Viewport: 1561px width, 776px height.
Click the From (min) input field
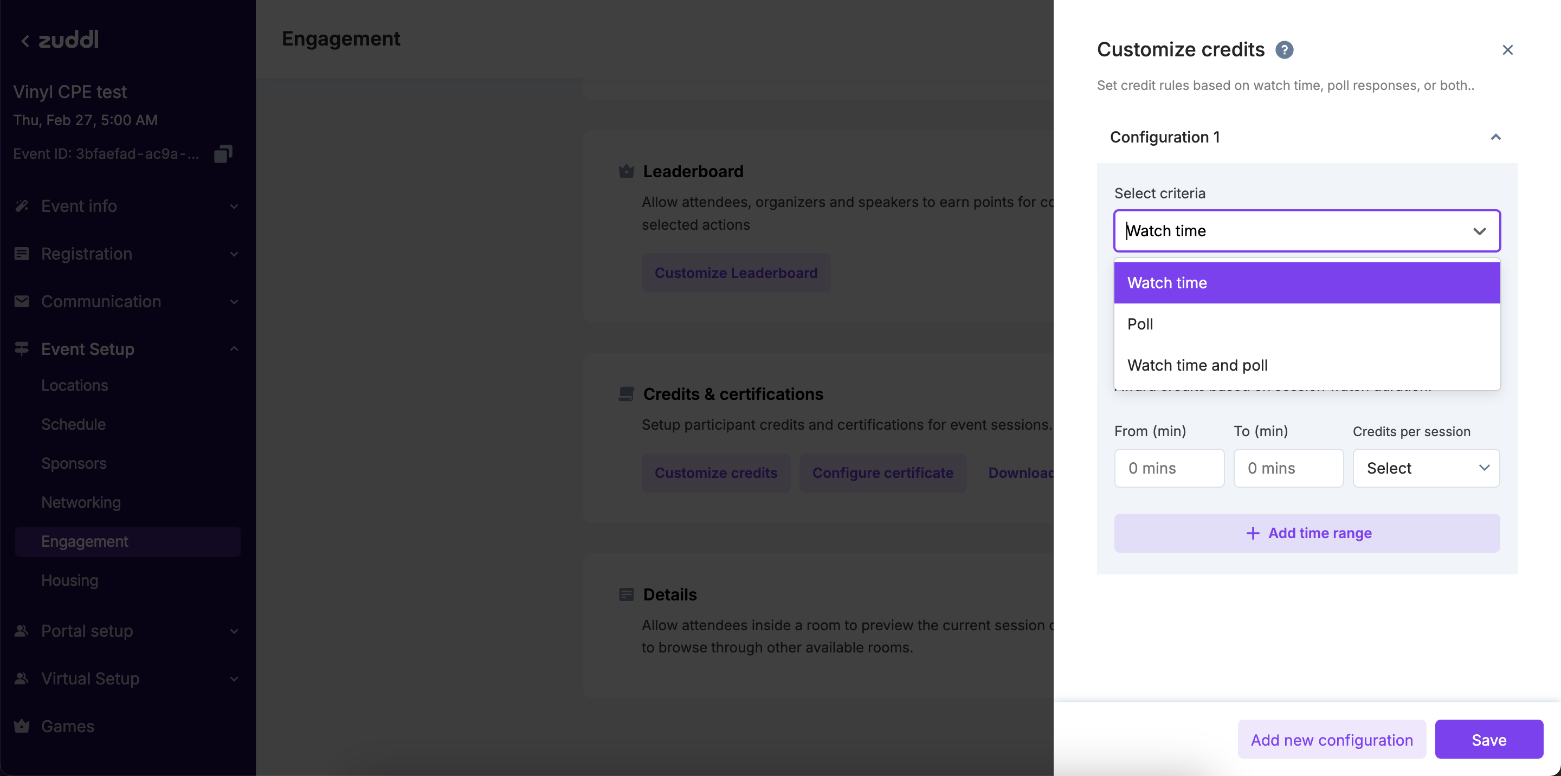(1169, 468)
